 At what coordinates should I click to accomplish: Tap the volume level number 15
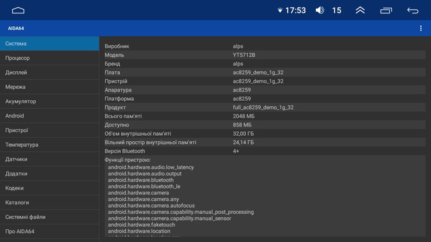coord(337,11)
